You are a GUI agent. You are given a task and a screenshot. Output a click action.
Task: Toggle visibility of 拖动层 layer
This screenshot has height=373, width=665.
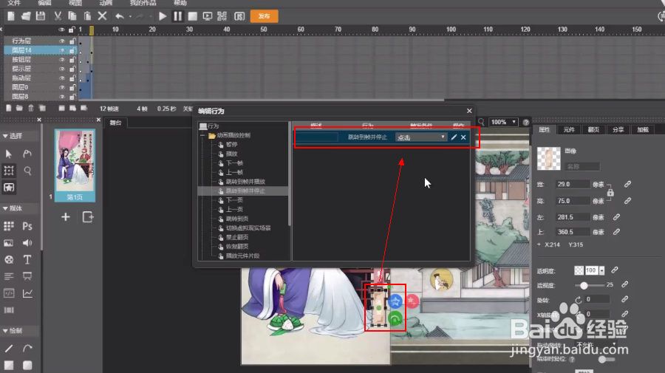click(x=62, y=78)
